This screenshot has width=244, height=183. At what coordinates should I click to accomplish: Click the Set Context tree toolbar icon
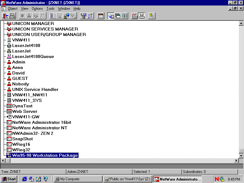tap(83, 16)
